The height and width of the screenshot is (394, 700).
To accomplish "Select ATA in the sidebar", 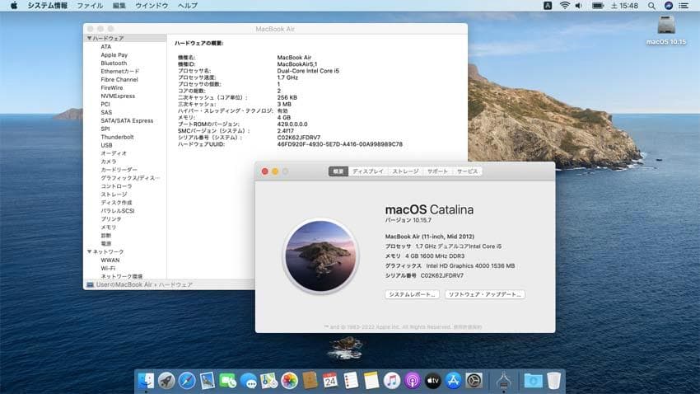I will 105,47.
